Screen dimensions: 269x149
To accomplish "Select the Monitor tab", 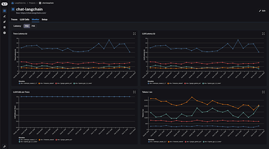I will click(35, 19).
